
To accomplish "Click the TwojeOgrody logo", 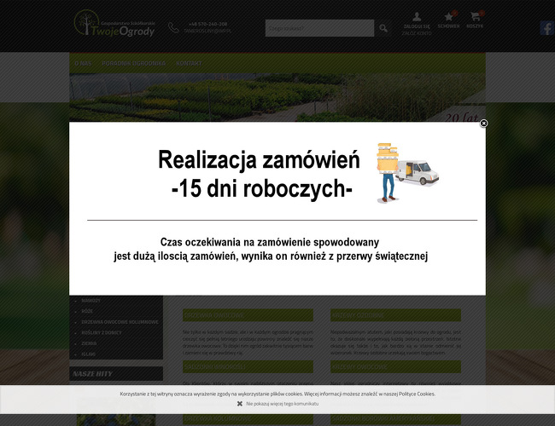I will [x=114, y=23].
